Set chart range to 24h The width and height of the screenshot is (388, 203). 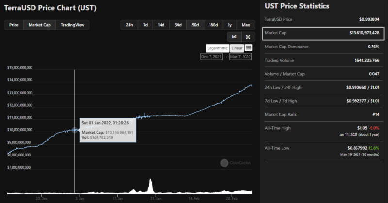129,25
